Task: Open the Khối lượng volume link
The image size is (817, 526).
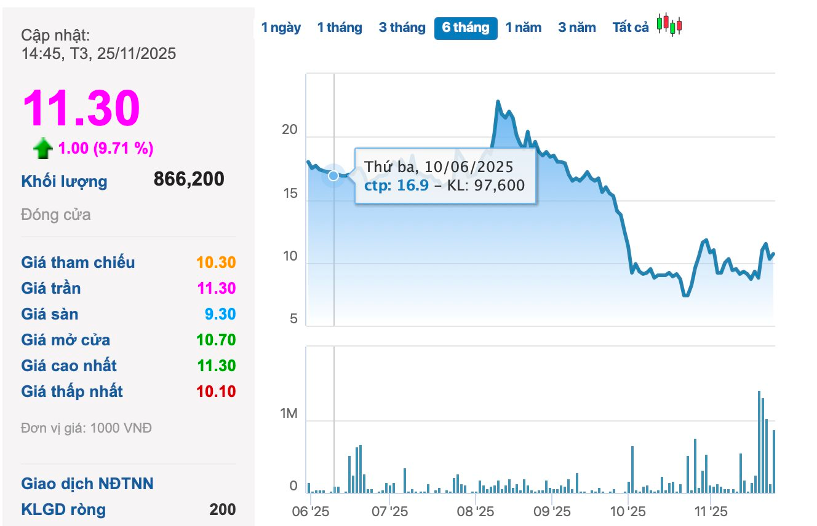Action: (x=64, y=181)
